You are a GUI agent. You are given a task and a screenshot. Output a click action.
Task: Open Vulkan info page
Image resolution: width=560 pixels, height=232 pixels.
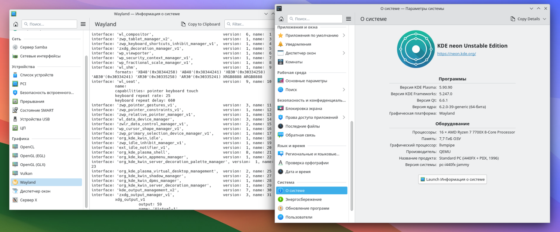(46, 173)
